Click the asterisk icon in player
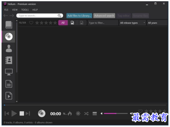Screen dimensions: 170x127 (78, 114)
